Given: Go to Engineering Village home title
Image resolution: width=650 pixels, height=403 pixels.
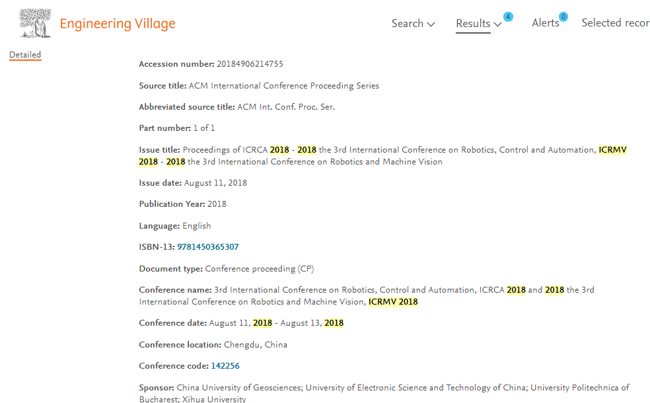Looking at the screenshot, I should click(118, 24).
